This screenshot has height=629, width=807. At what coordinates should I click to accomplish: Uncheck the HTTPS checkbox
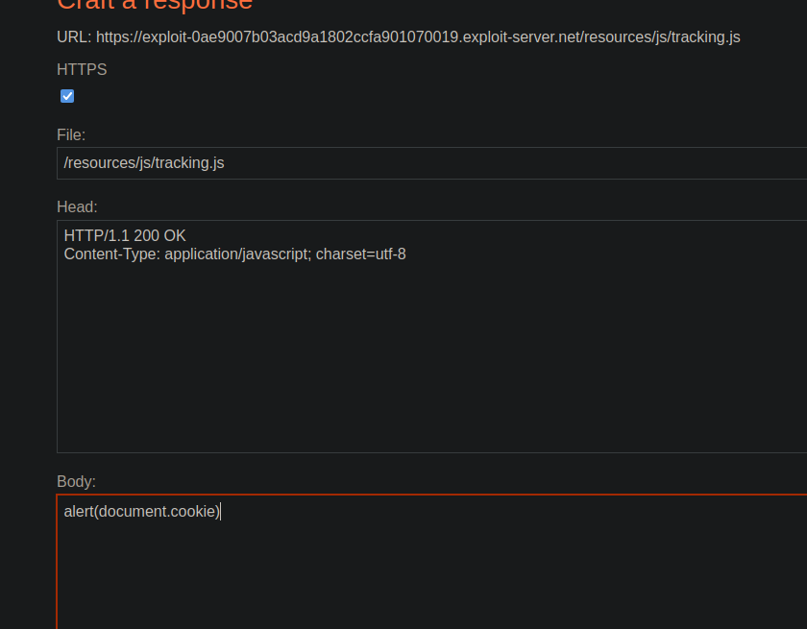click(x=67, y=96)
